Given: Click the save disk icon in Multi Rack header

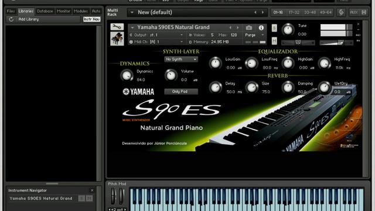Looking at the screenshot, I should pos(364,12).
